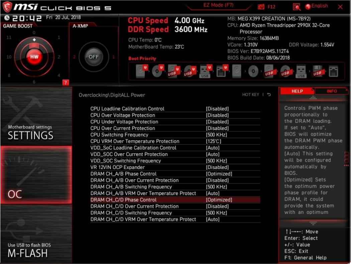This screenshot has width=351, height=264.
Task: Open DRAM CH_A/B Phase Control value
Action: pos(219,174)
